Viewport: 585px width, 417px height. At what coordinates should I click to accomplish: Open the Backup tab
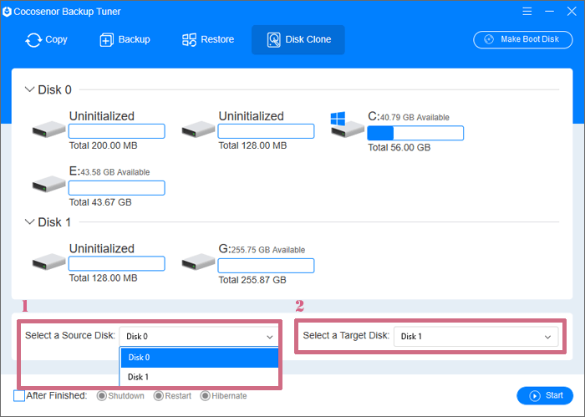pyautogui.click(x=125, y=39)
